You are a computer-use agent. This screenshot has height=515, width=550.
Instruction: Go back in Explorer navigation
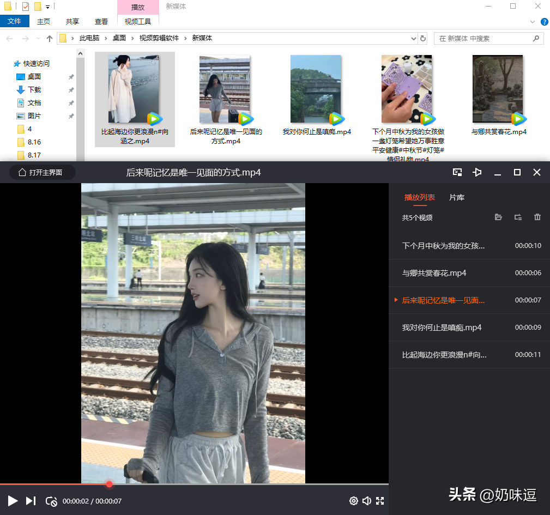(9, 39)
